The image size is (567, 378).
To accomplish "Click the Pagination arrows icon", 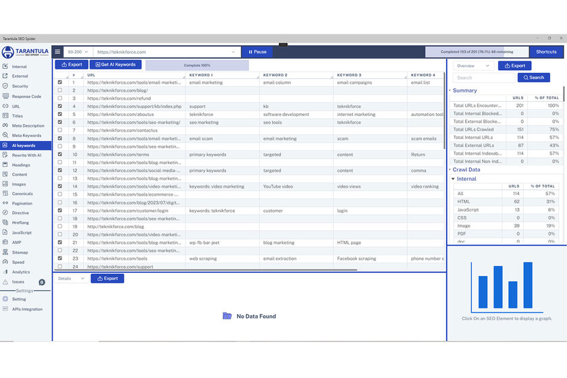I will coord(5,203).
